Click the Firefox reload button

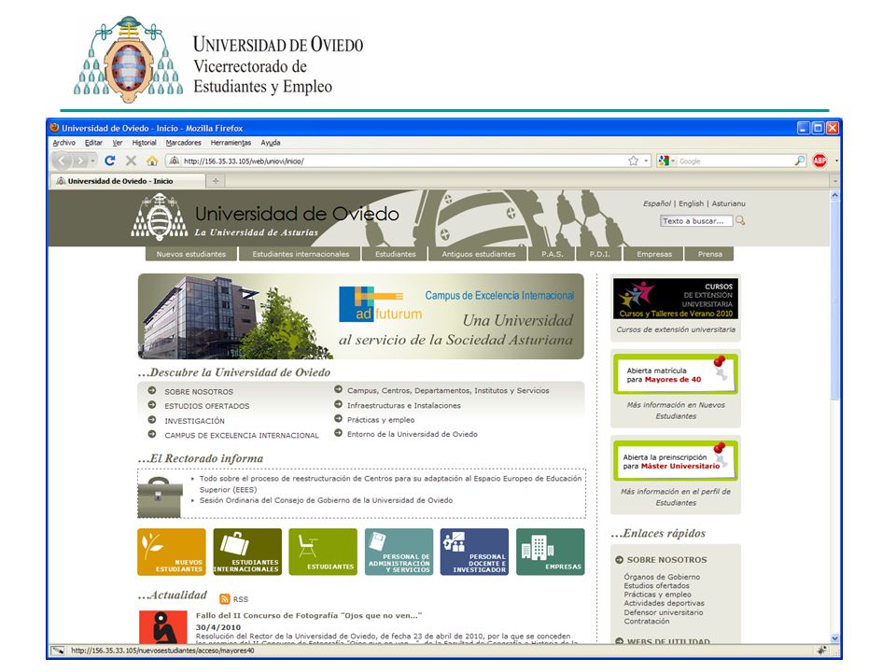(110, 161)
